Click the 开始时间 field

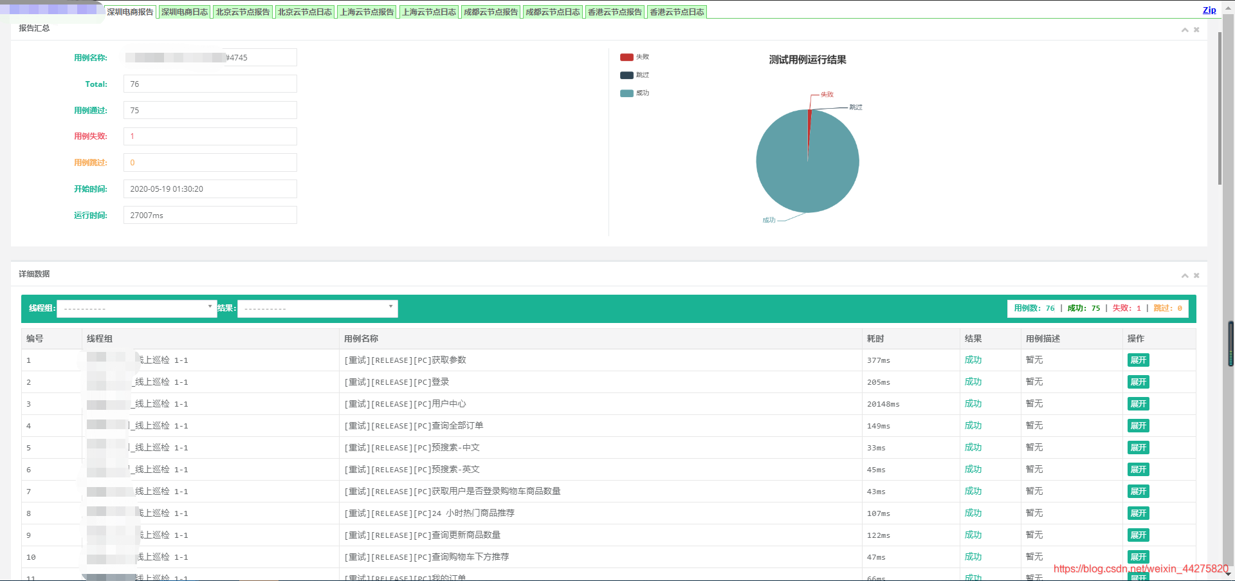(210, 189)
